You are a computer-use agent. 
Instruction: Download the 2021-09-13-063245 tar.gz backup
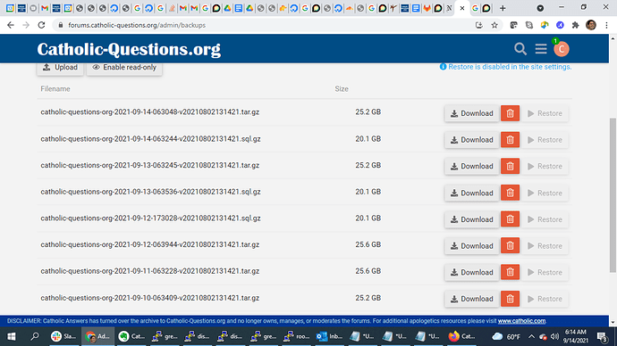[x=472, y=167]
